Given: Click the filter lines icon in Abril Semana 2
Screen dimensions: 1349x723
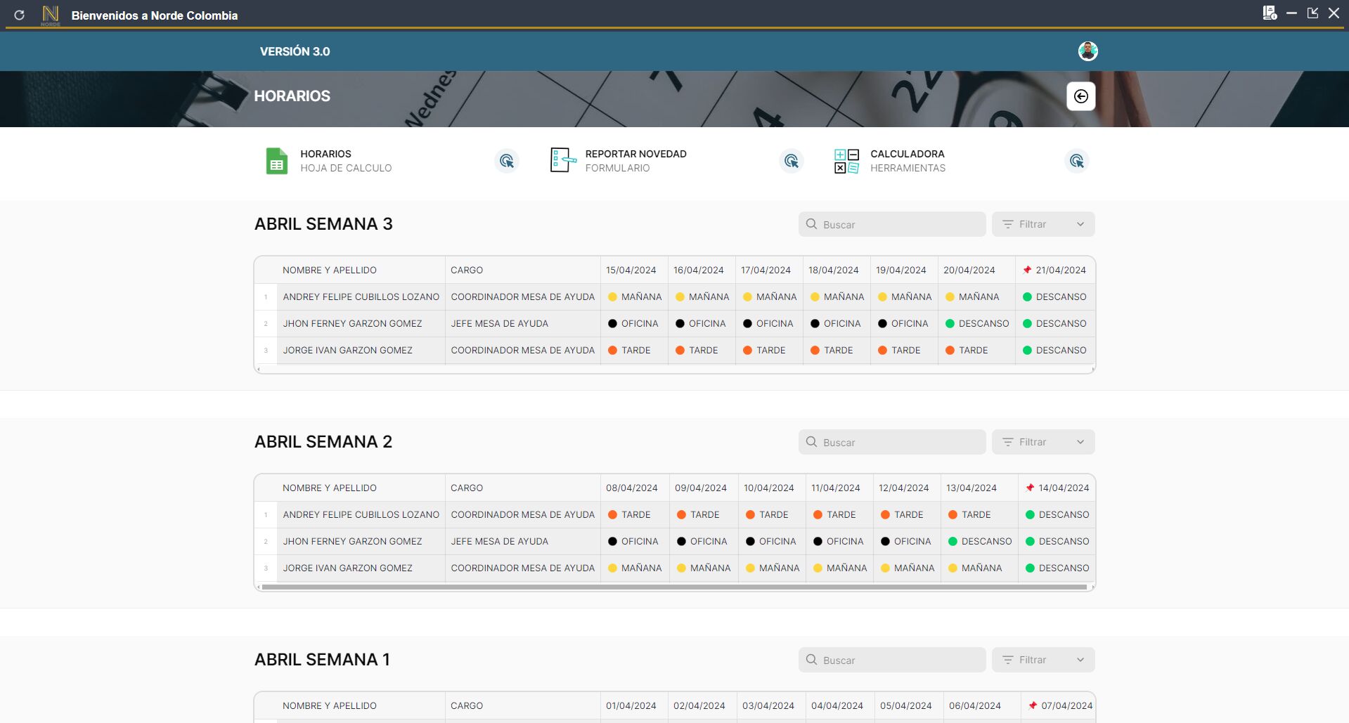Looking at the screenshot, I should click(x=1007, y=442).
